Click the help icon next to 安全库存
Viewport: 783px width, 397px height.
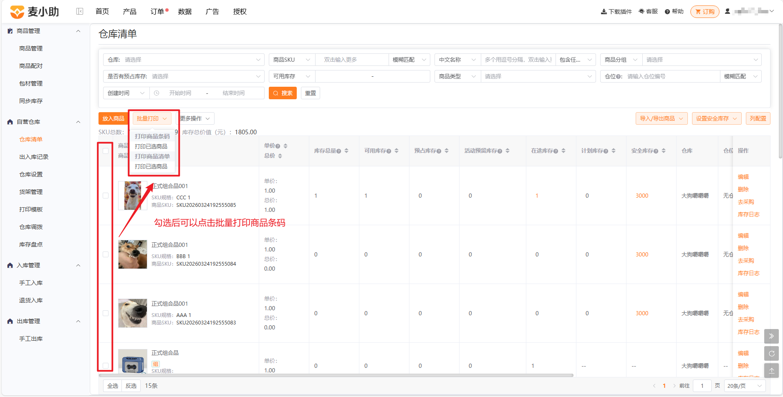click(656, 151)
